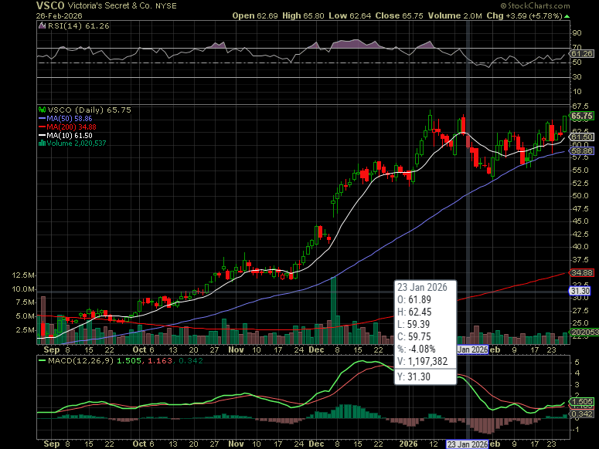Click the green up-arrow icon beside the change
The image size is (599, 449).
click(567, 16)
